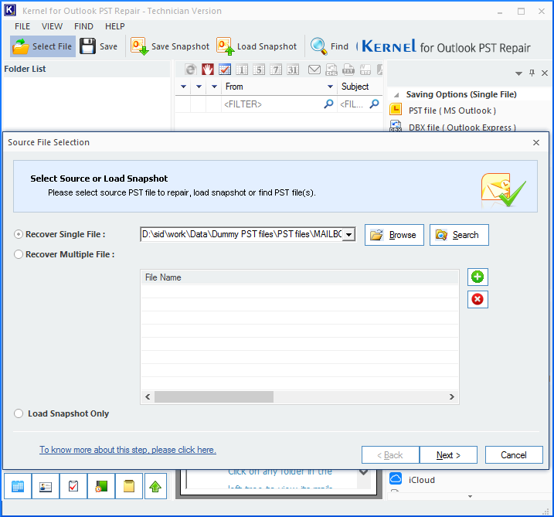The height and width of the screenshot is (517, 554).
Task: Click the 1-day calendar view icon
Action: click(x=242, y=70)
